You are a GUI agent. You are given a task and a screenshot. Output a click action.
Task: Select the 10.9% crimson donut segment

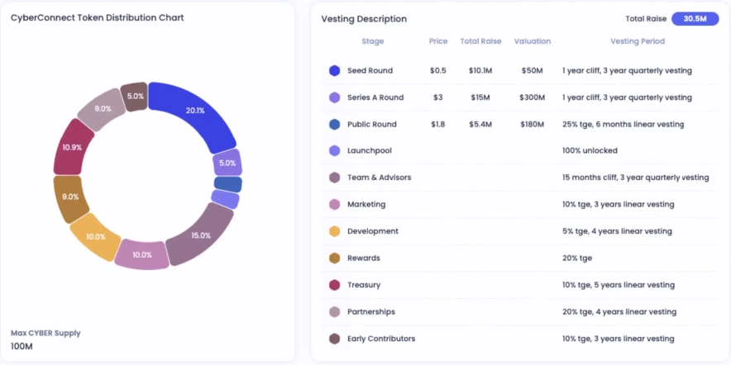[x=73, y=147]
